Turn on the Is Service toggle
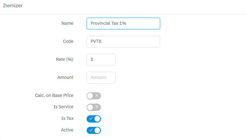The height and width of the screenshot is (140, 247). click(x=93, y=107)
